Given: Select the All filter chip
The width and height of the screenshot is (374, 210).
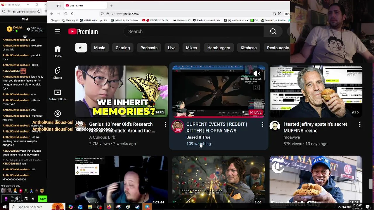Looking at the screenshot, I should coord(81,48).
